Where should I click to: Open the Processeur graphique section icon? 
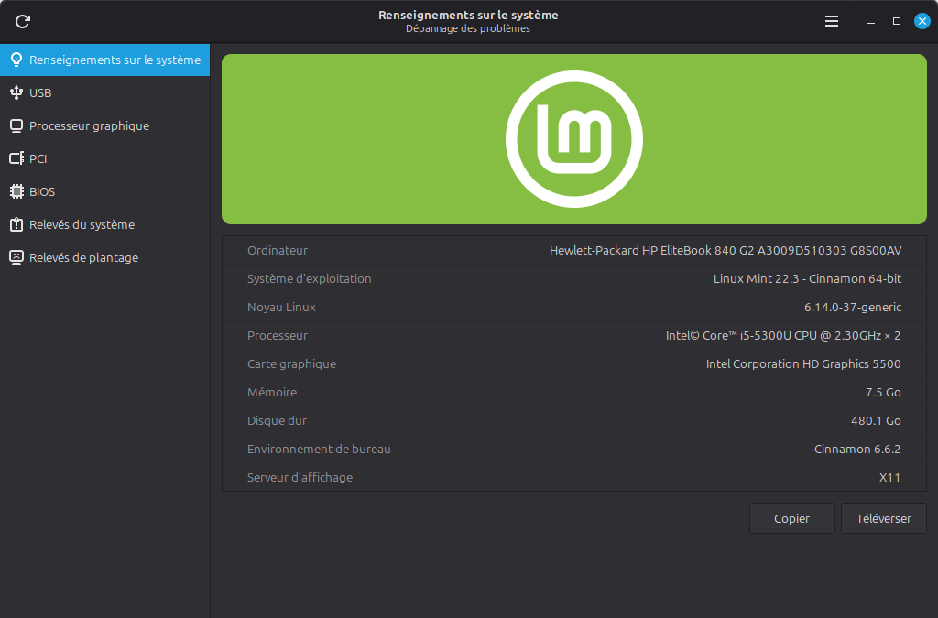[x=16, y=125]
